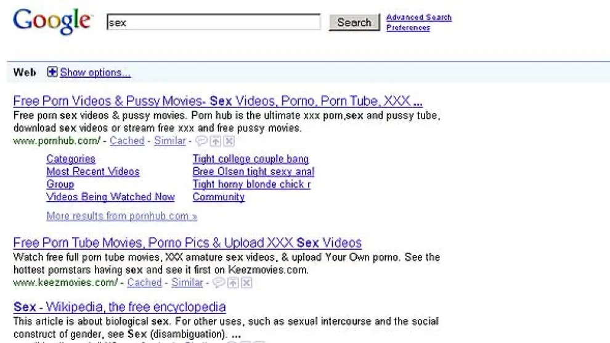Image resolution: width=610 pixels, height=343 pixels.
Task: Click Similar for the keezmovies.com result
Action: (x=187, y=283)
